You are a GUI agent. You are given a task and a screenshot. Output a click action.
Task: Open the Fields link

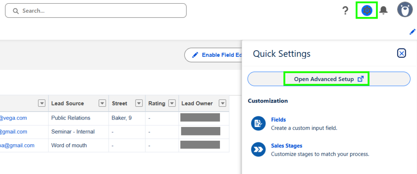279,120
